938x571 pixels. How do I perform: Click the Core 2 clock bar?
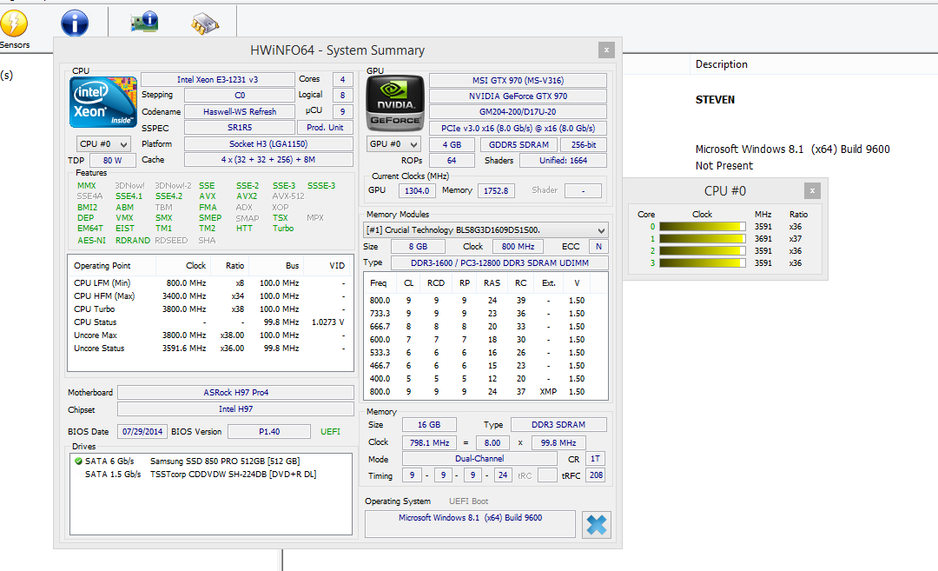(703, 251)
